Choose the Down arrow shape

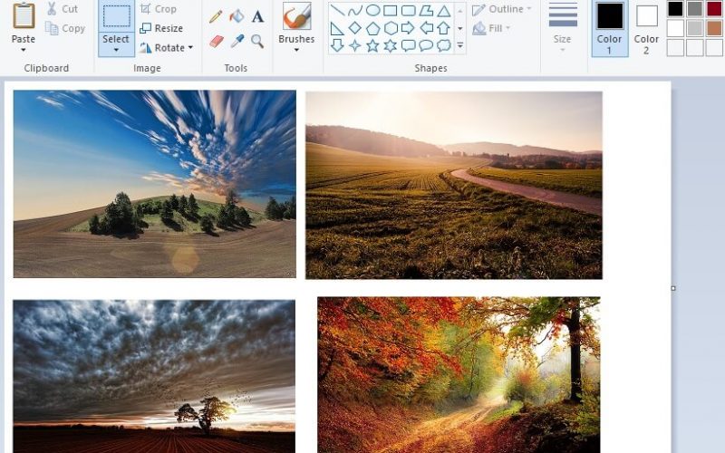pyautogui.click(x=337, y=45)
